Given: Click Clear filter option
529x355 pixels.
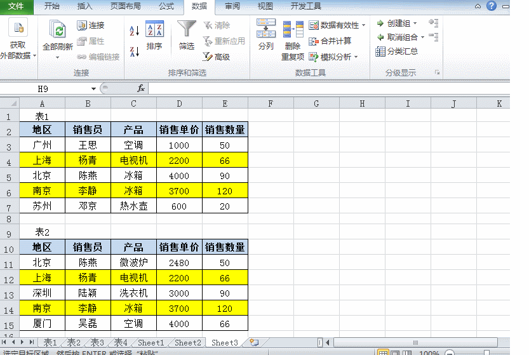Looking at the screenshot, I should click(x=217, y=25).
